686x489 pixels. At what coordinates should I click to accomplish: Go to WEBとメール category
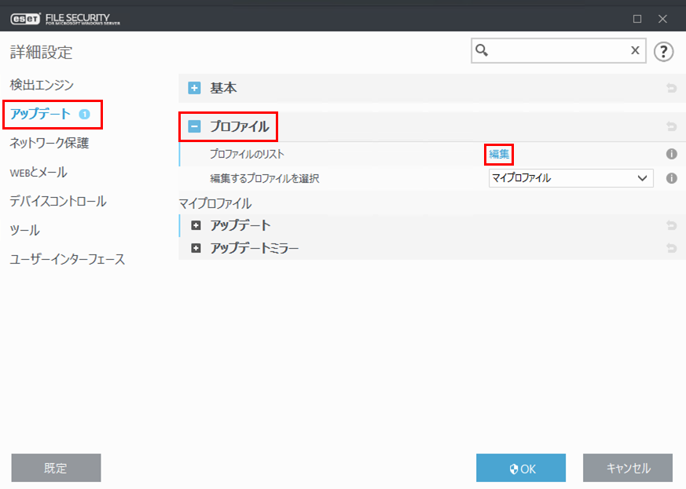(x=39, y=172)
